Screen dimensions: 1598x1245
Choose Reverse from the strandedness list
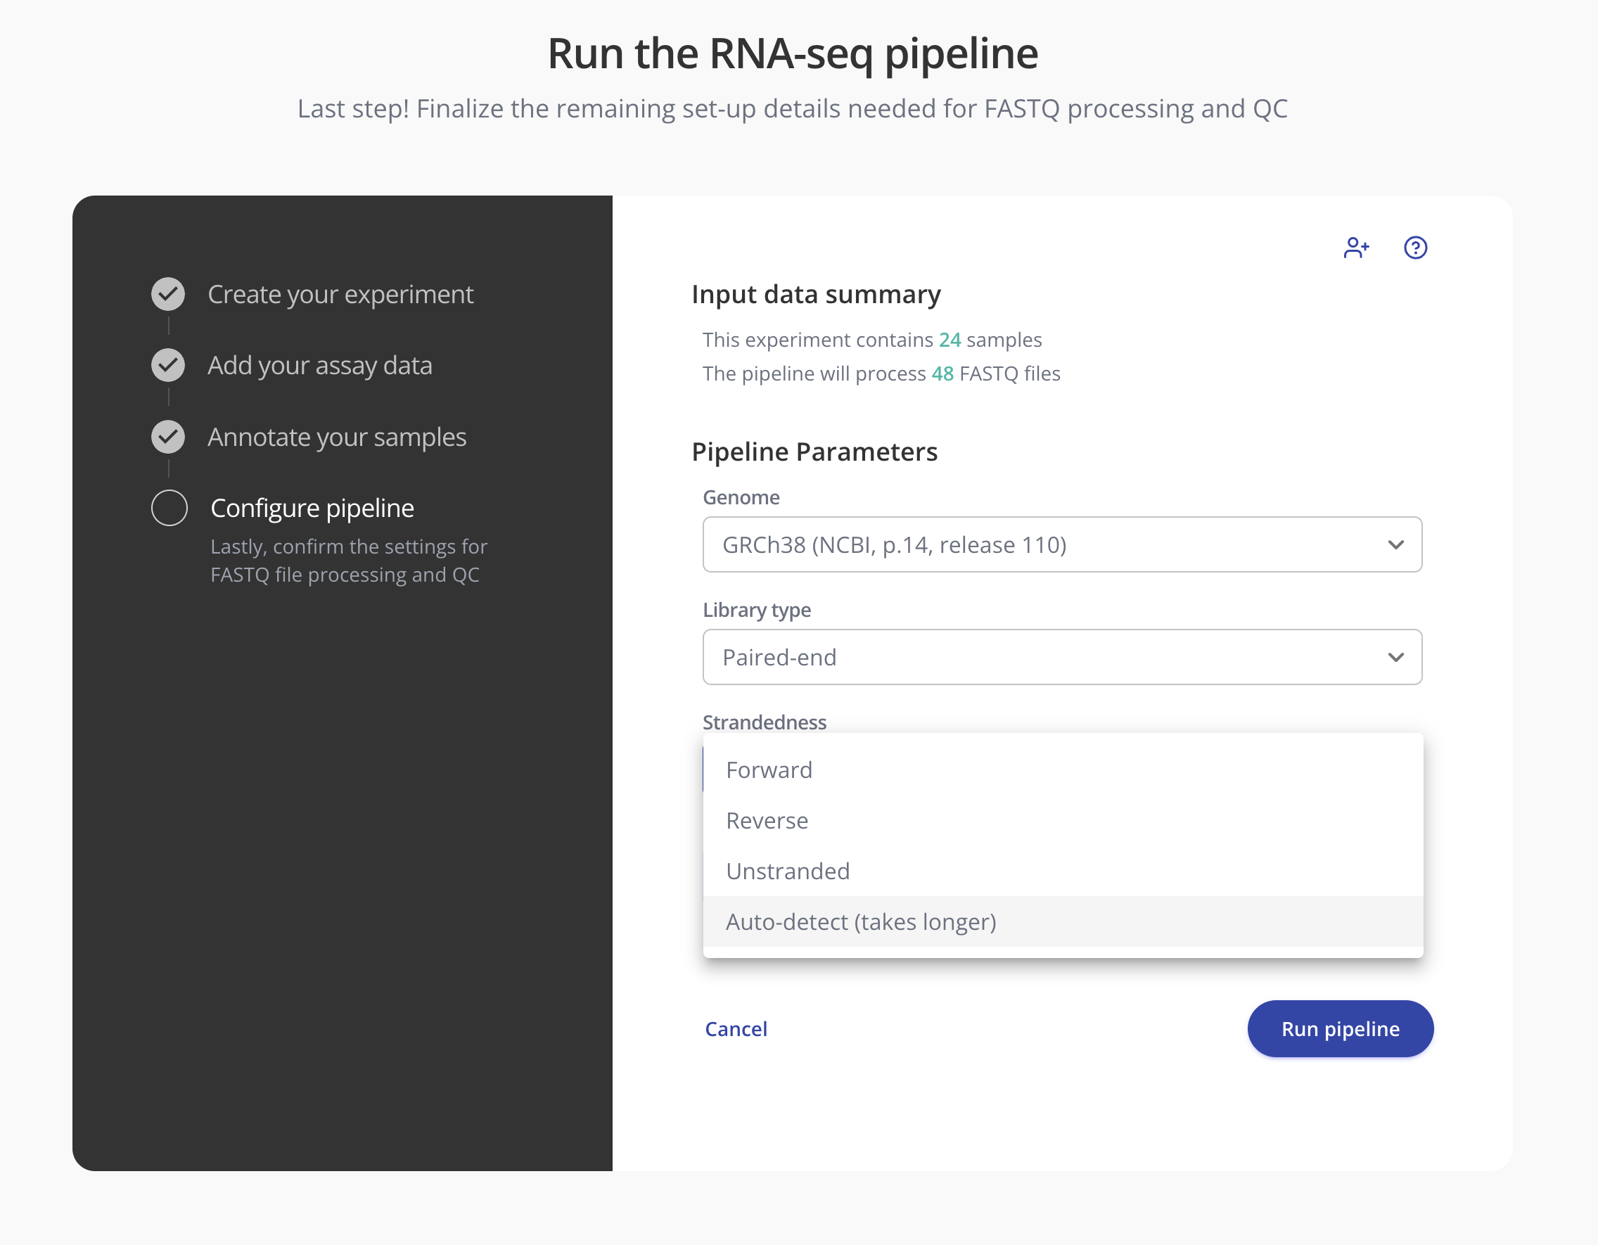[x=767, y=820]
